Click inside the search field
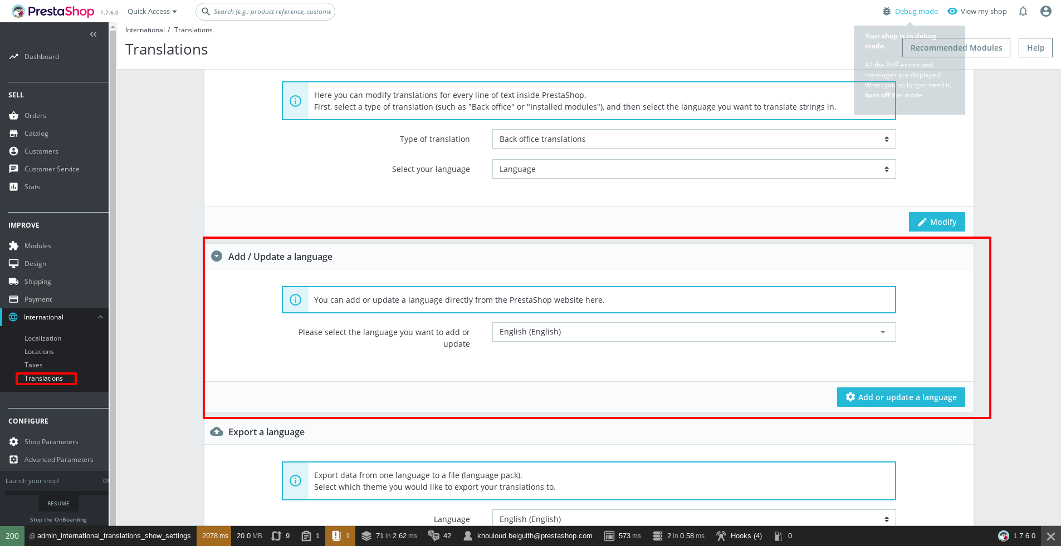Screen dimensions: 1061x546 point(265,11)
